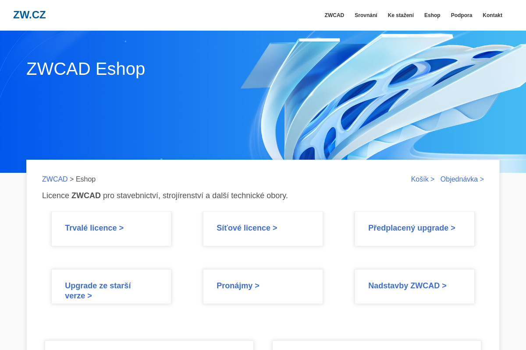The image size is (526, 350).
Task: Open the Síťové licence > category card
Action: pyautogui.click(x=263, y=229)
